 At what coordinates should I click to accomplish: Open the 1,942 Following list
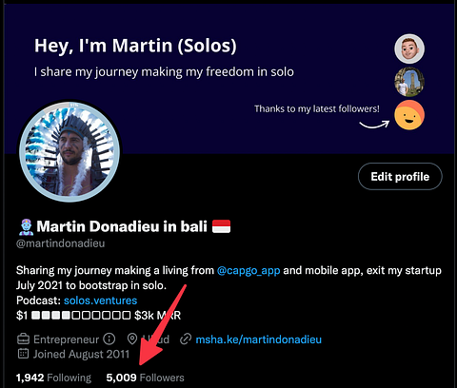coord(53,378)
